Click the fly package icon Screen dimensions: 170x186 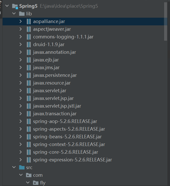36,183
